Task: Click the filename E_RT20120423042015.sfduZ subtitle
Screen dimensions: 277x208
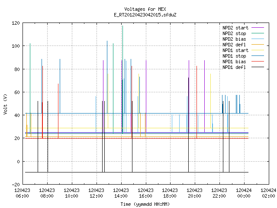Action: click(145, 15)
